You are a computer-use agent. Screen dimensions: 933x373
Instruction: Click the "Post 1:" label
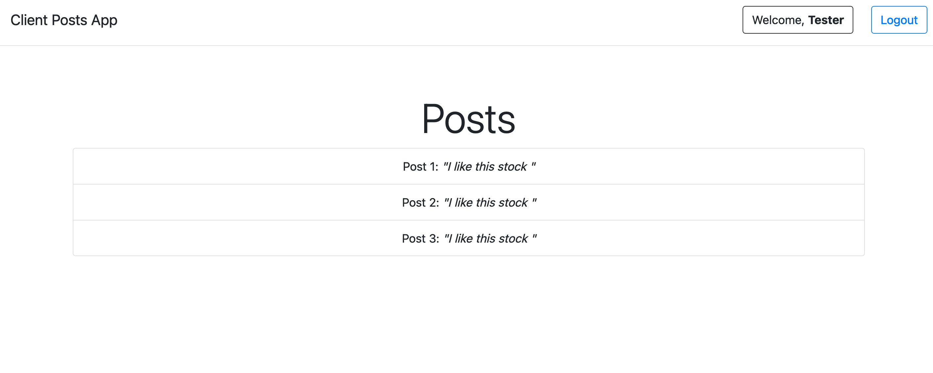point(420,166)
